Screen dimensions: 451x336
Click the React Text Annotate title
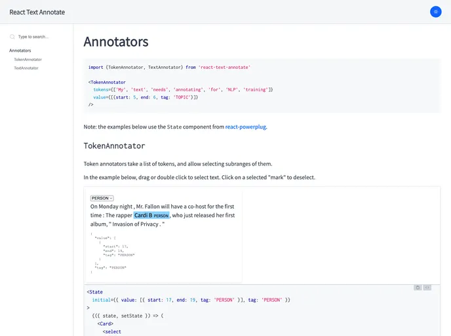[37, 12]
